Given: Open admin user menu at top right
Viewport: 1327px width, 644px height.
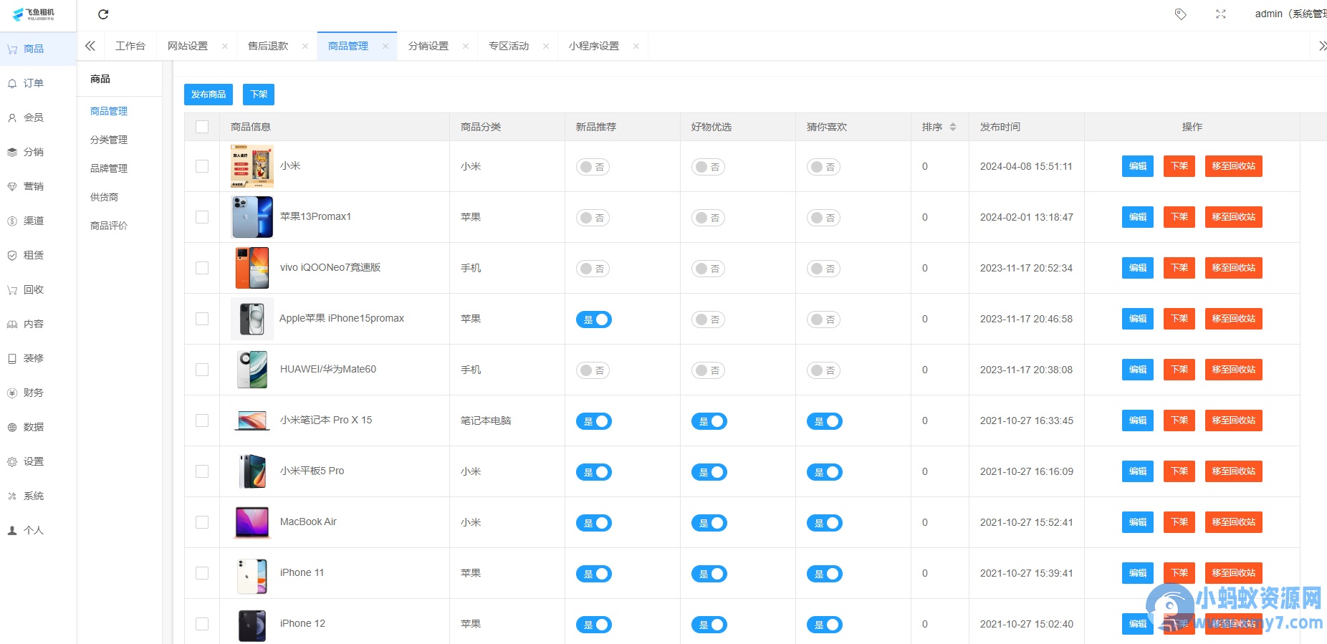Looking at the screenshot, I should (1290, 14).
